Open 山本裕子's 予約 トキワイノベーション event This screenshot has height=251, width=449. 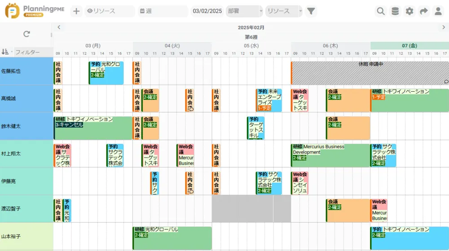[x=410, y=238]
